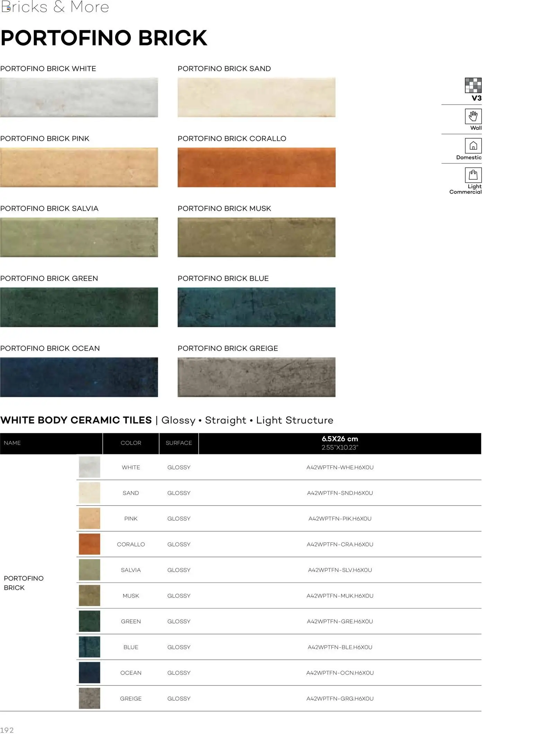The width and height of the screenshot is (537, 734).
Task: Select the Portofino Brick Sand tile image
Action: (256, 97)
